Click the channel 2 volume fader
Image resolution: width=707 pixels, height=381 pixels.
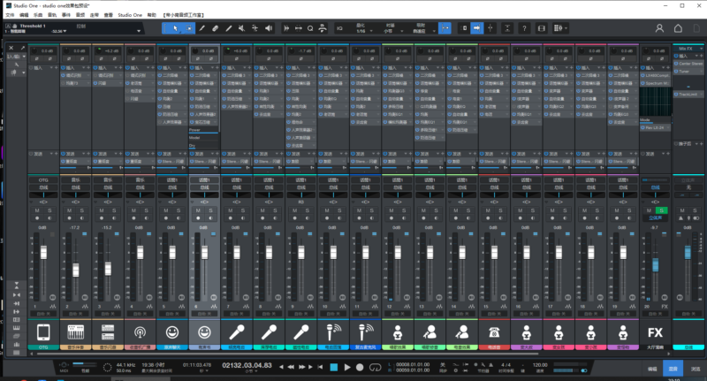coord(76,270)
